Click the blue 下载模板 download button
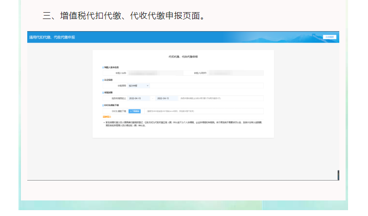This screenshot has width=368, height=216. 134,111
